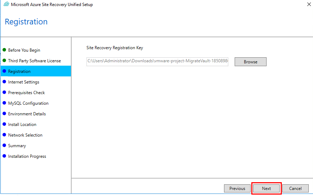Select the Network Selection step
Screen dimensions: 313x196
[25, 135]
